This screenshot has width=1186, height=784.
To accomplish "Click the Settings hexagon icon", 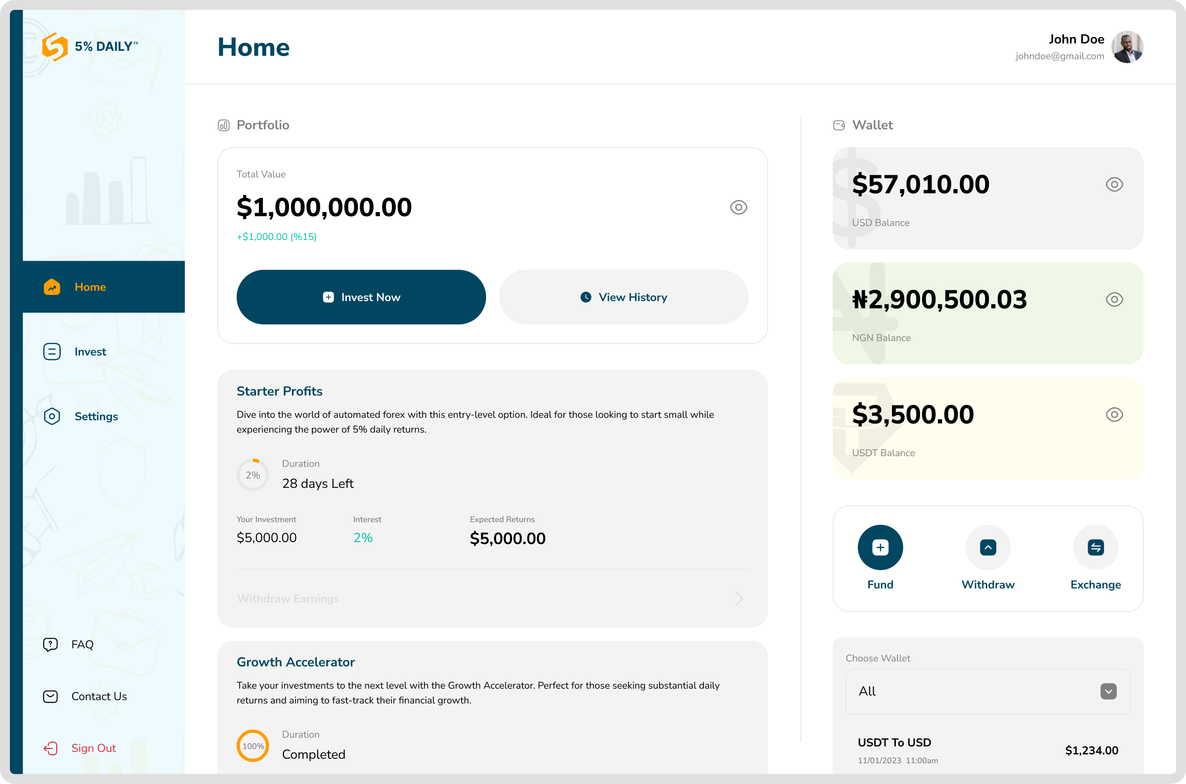I will (x=52, y=417).
